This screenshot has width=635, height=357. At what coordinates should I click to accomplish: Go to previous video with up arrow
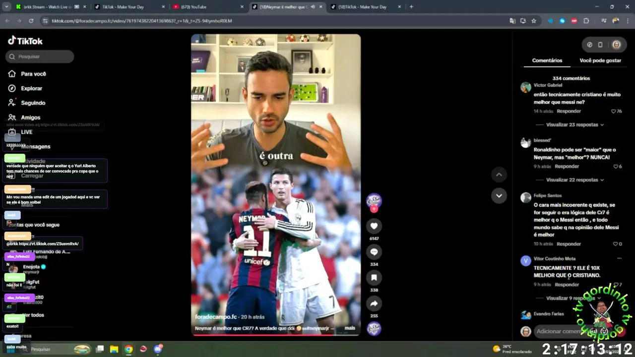click(x=499, y=175)
